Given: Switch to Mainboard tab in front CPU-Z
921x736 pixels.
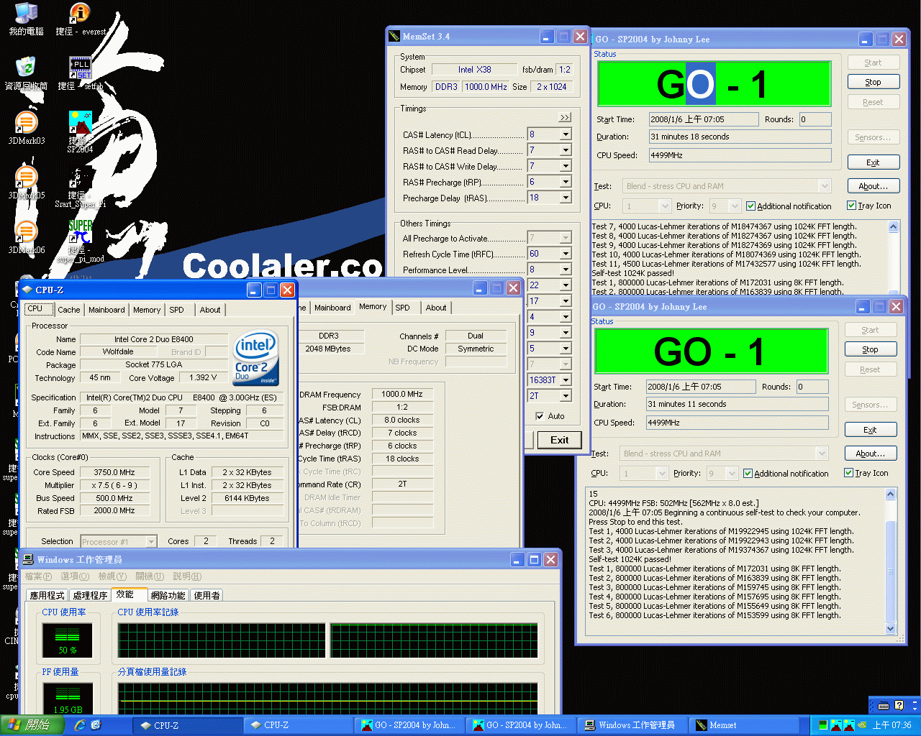Looking at the screenshot, I should tap(106, 310).
